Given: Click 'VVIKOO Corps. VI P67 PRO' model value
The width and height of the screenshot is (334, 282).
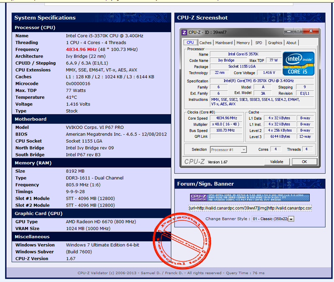Looking at the screenshot, I should click(x=95, y=127).
